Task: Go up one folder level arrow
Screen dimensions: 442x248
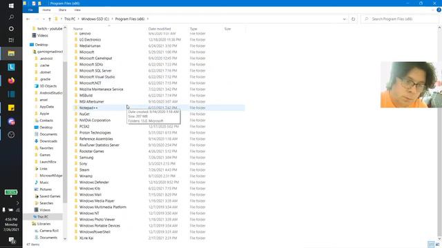Action: 50,19
